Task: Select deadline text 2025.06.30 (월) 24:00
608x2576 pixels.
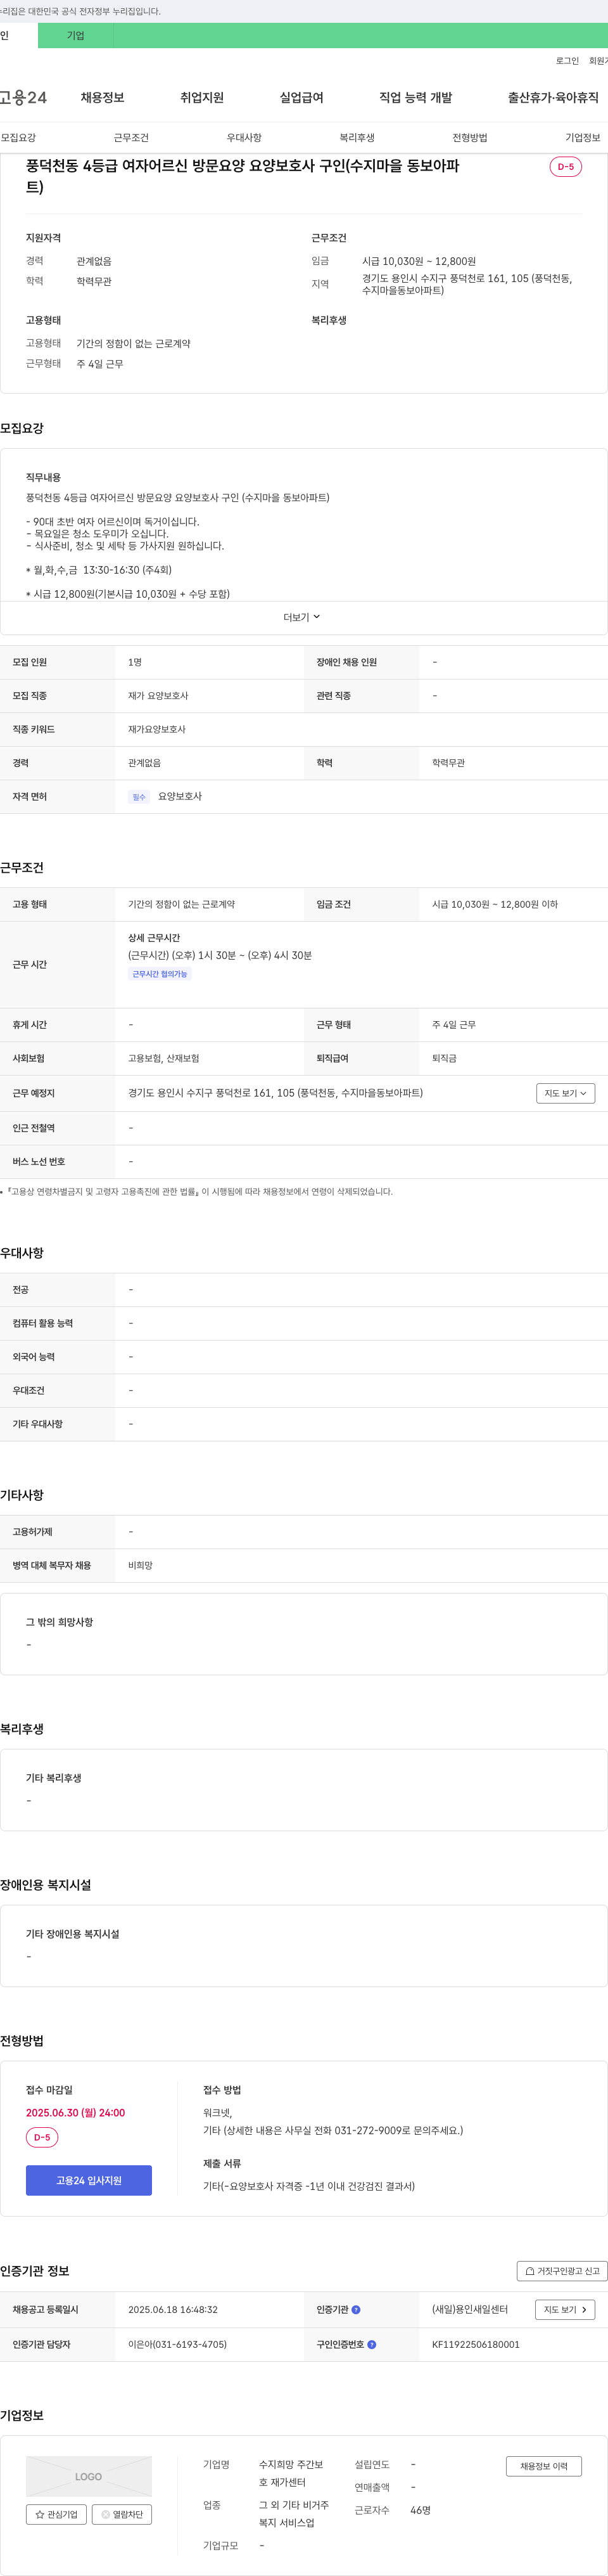Action: coord(75,2113)
